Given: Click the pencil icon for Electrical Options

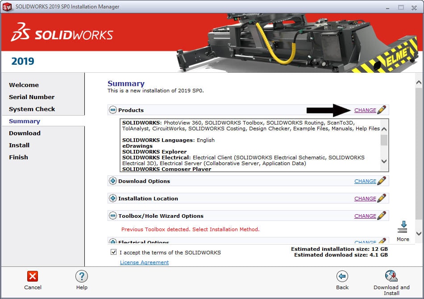Looking at the screenshot, I should click(382, 241).
